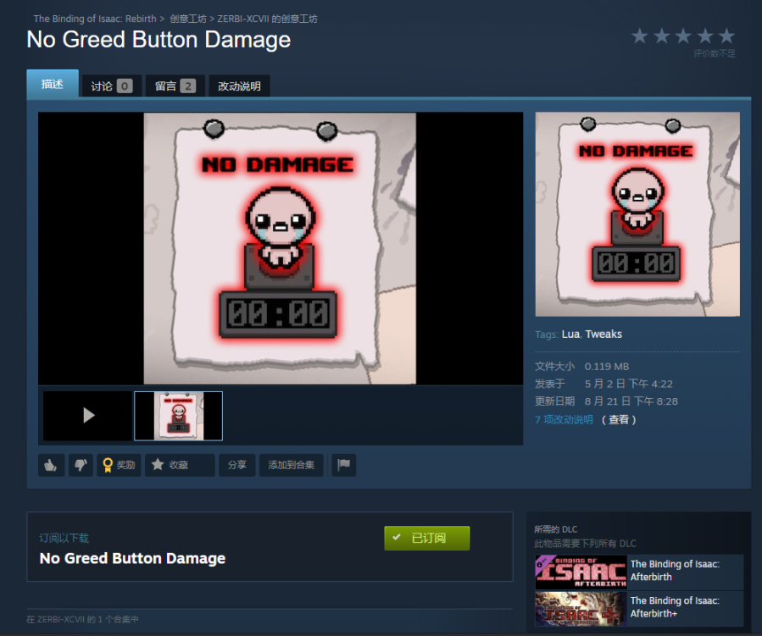Viewport: 762px width, 636px height.
Task: Click the 所需的 DLC heading
Action: coord(555,529)
